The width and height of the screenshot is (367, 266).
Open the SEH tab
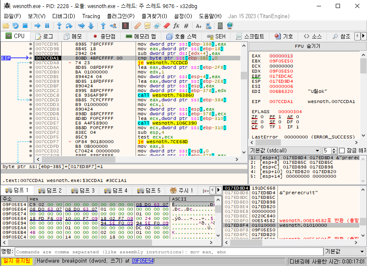pos(216,36)
